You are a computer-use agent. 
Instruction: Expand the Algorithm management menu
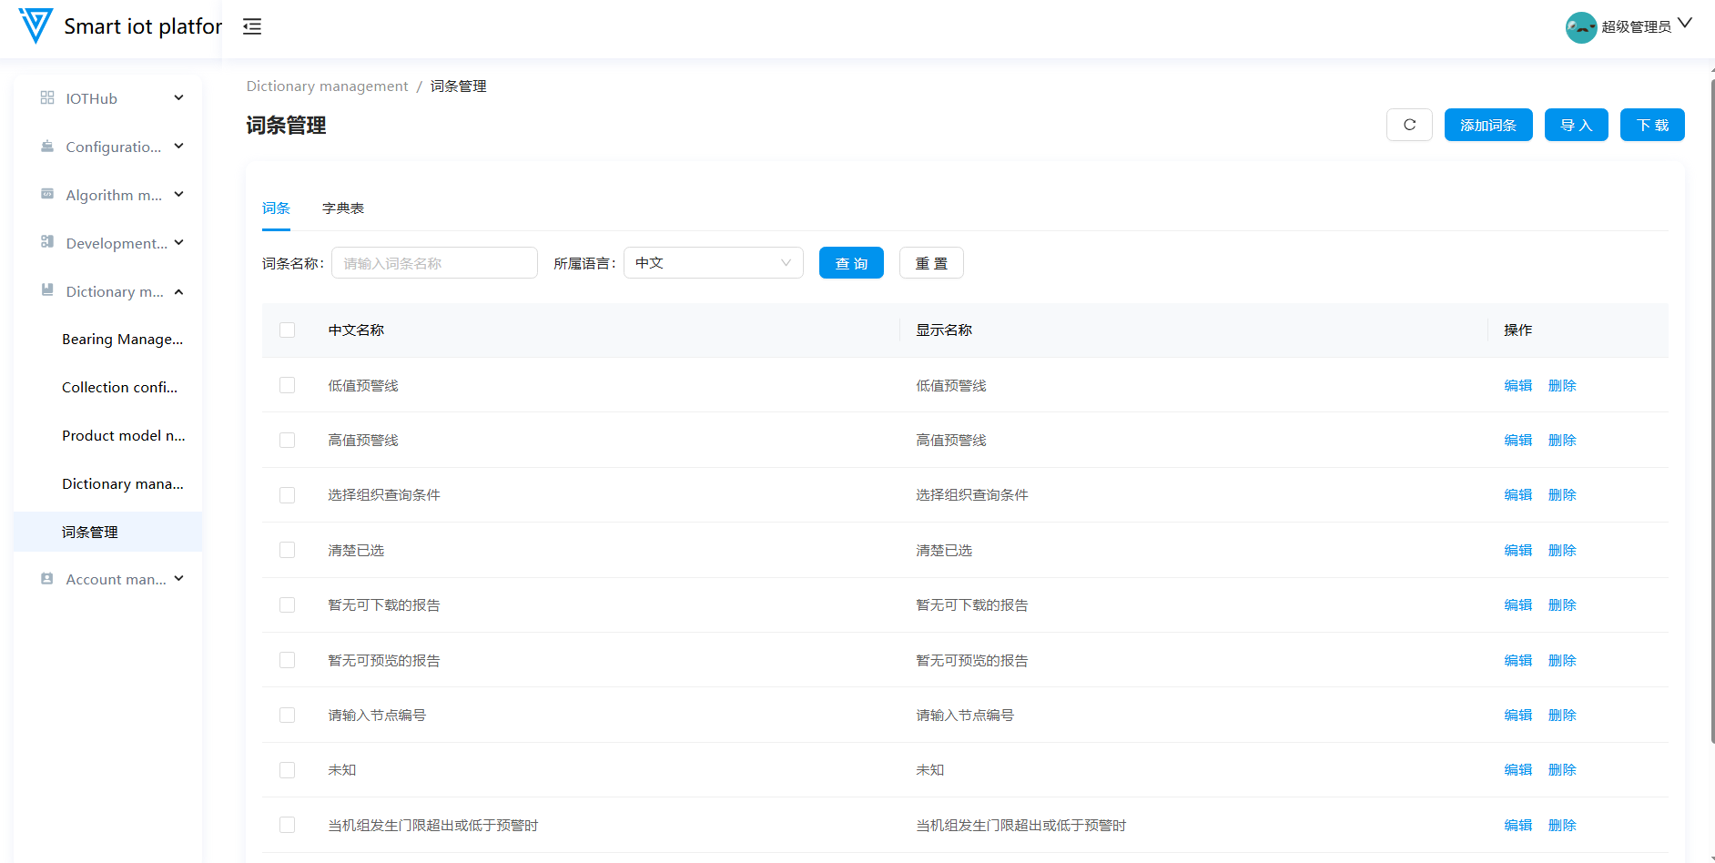(179, 194)
